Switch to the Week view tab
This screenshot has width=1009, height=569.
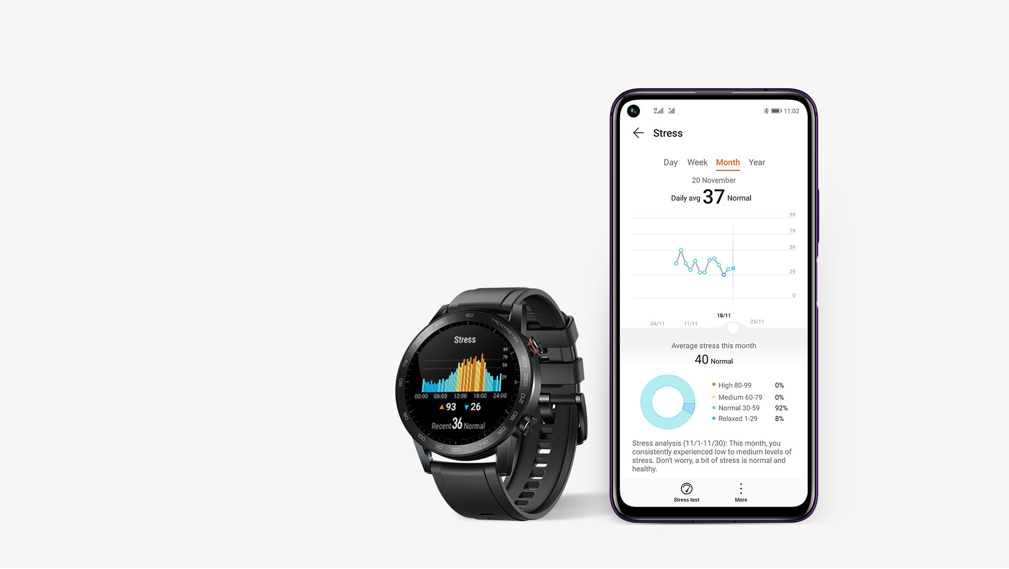point(696,162)
